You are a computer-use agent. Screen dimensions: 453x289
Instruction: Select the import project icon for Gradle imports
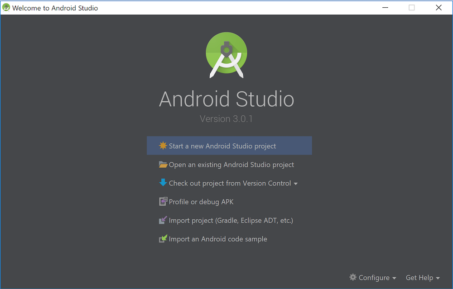coord(163,220)
